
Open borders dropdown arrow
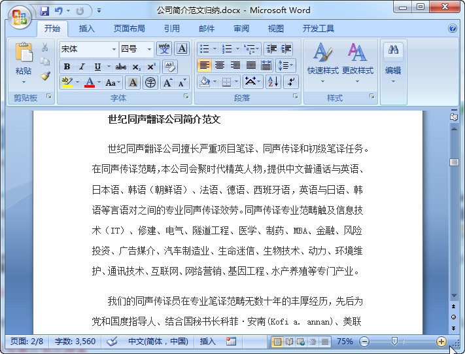click(237, 82)
